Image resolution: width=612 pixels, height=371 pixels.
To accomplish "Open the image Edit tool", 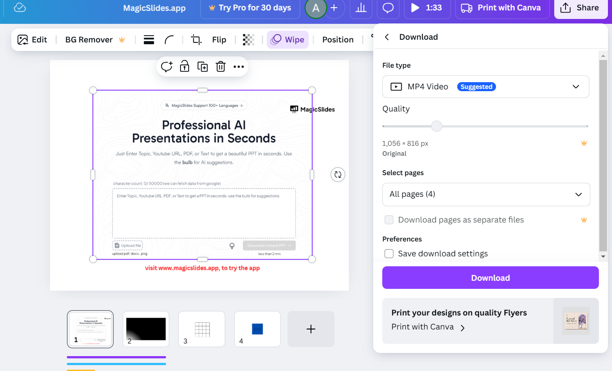I will tap(32, 40).
